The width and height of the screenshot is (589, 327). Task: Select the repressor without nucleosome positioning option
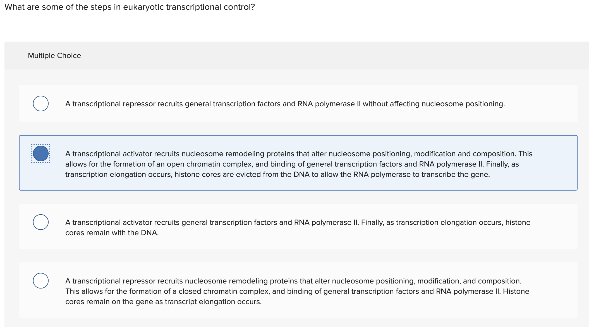tap(41, 104)
